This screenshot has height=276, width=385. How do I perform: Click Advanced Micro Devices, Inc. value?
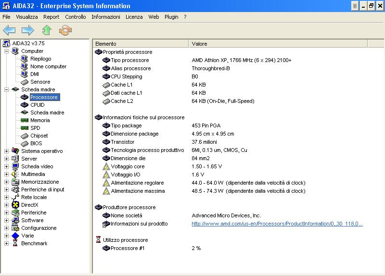(226, 215)
